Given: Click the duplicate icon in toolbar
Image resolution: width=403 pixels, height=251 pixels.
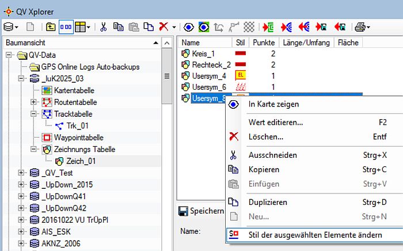Looking at the screenshot, I should [149, 27].
